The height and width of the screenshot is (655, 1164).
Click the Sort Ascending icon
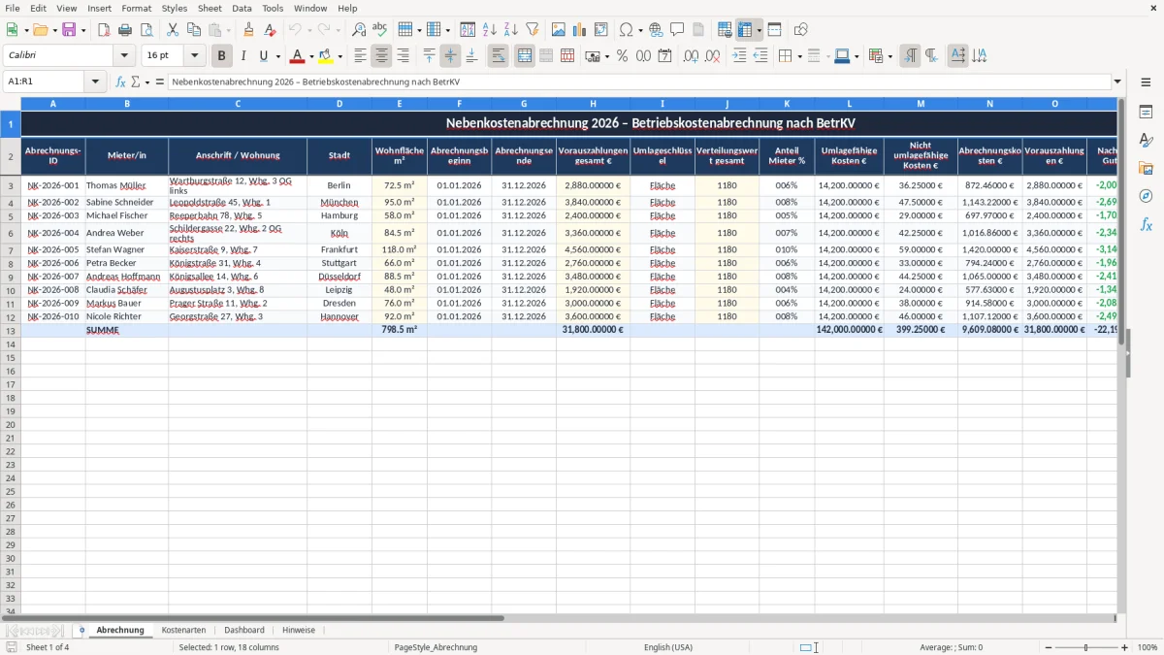[490, 30]
